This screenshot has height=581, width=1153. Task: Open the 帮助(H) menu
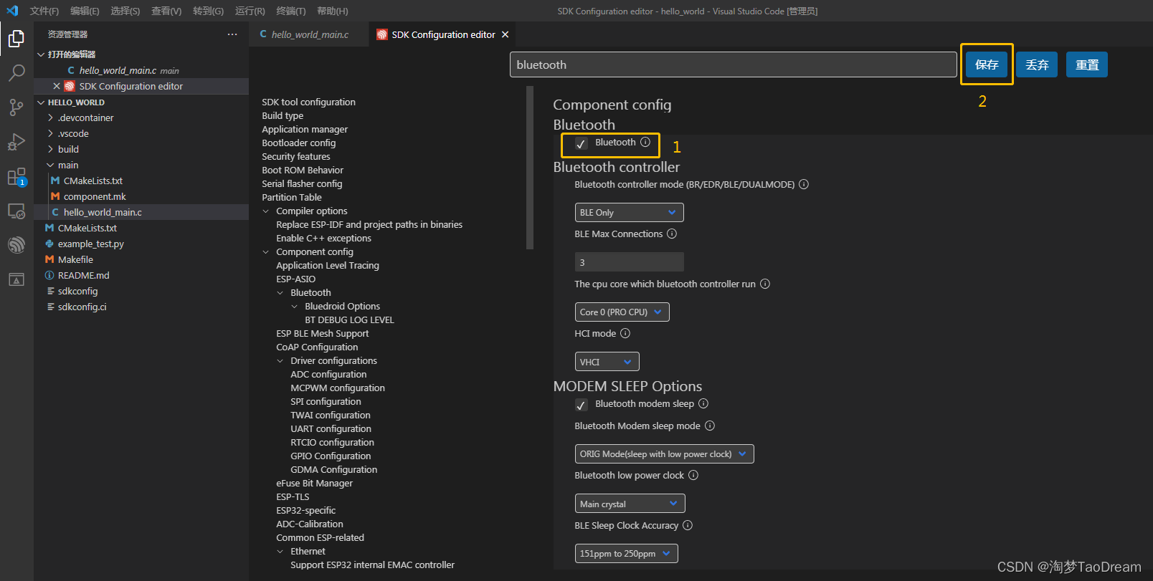(333, 11)
